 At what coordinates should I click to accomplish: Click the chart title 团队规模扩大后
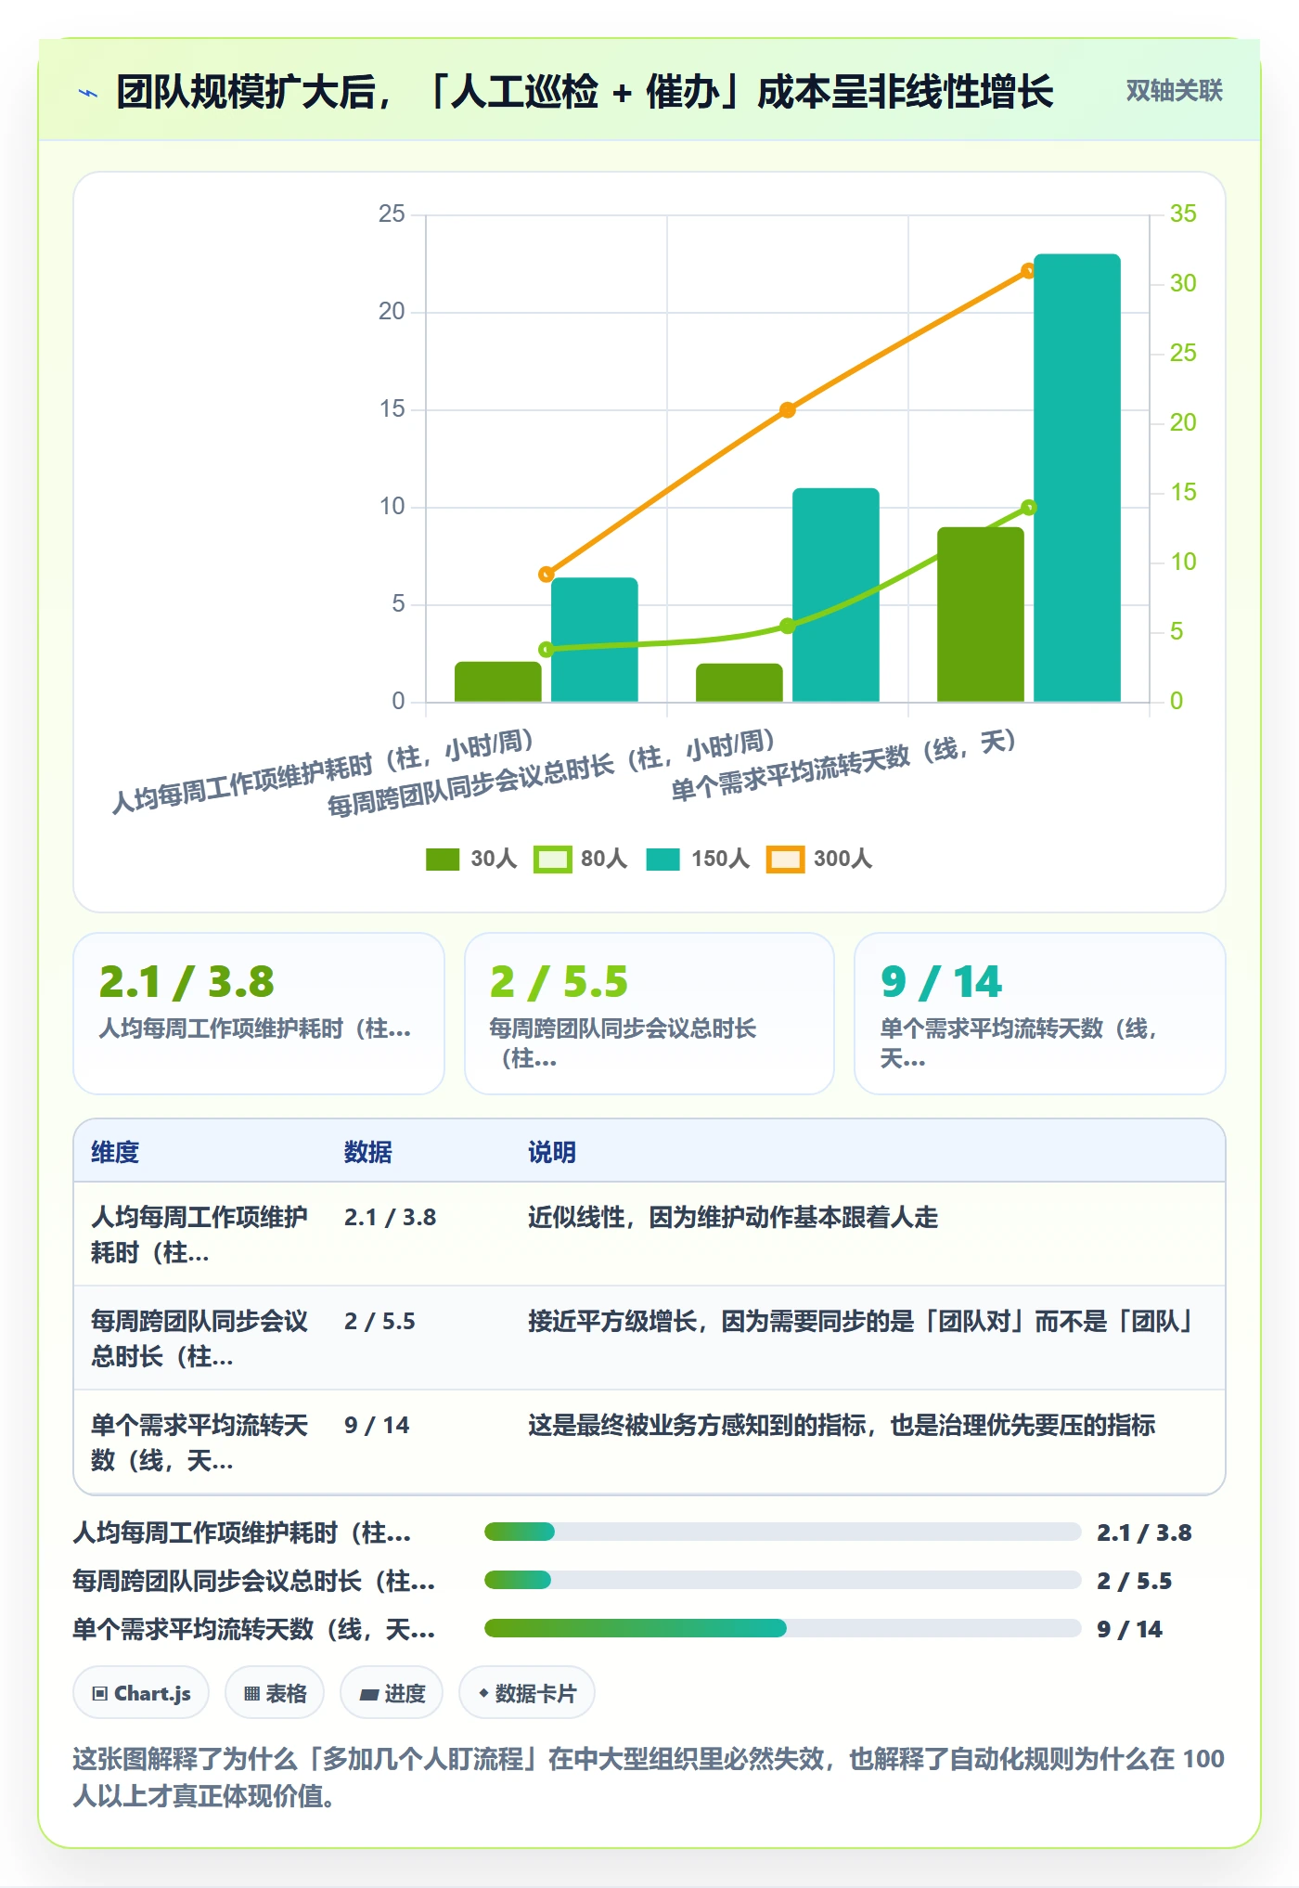pyautogui.click(x=585, y=92)
